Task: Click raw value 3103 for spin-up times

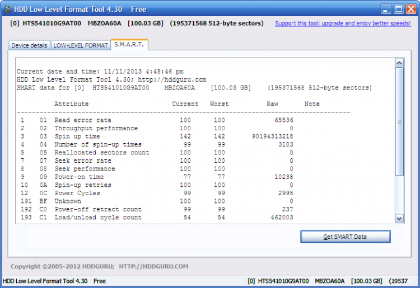Action: [286, 144]
